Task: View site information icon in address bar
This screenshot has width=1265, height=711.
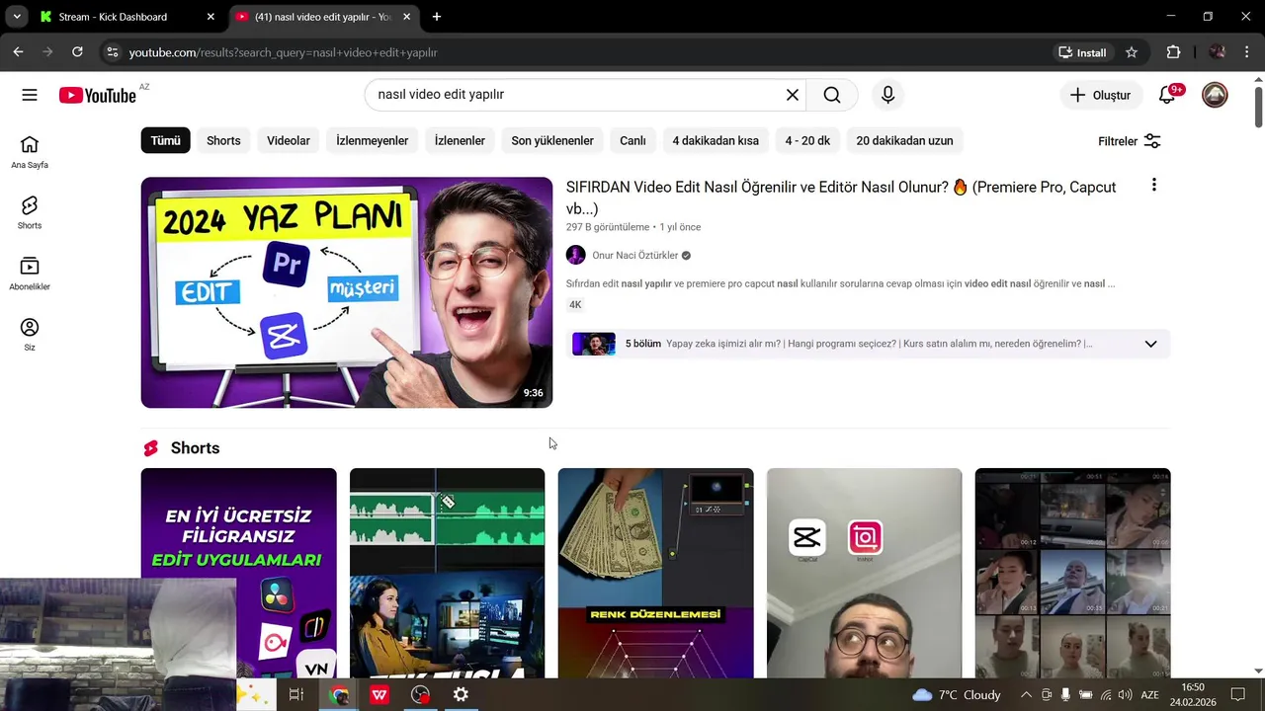Action: 112,52
